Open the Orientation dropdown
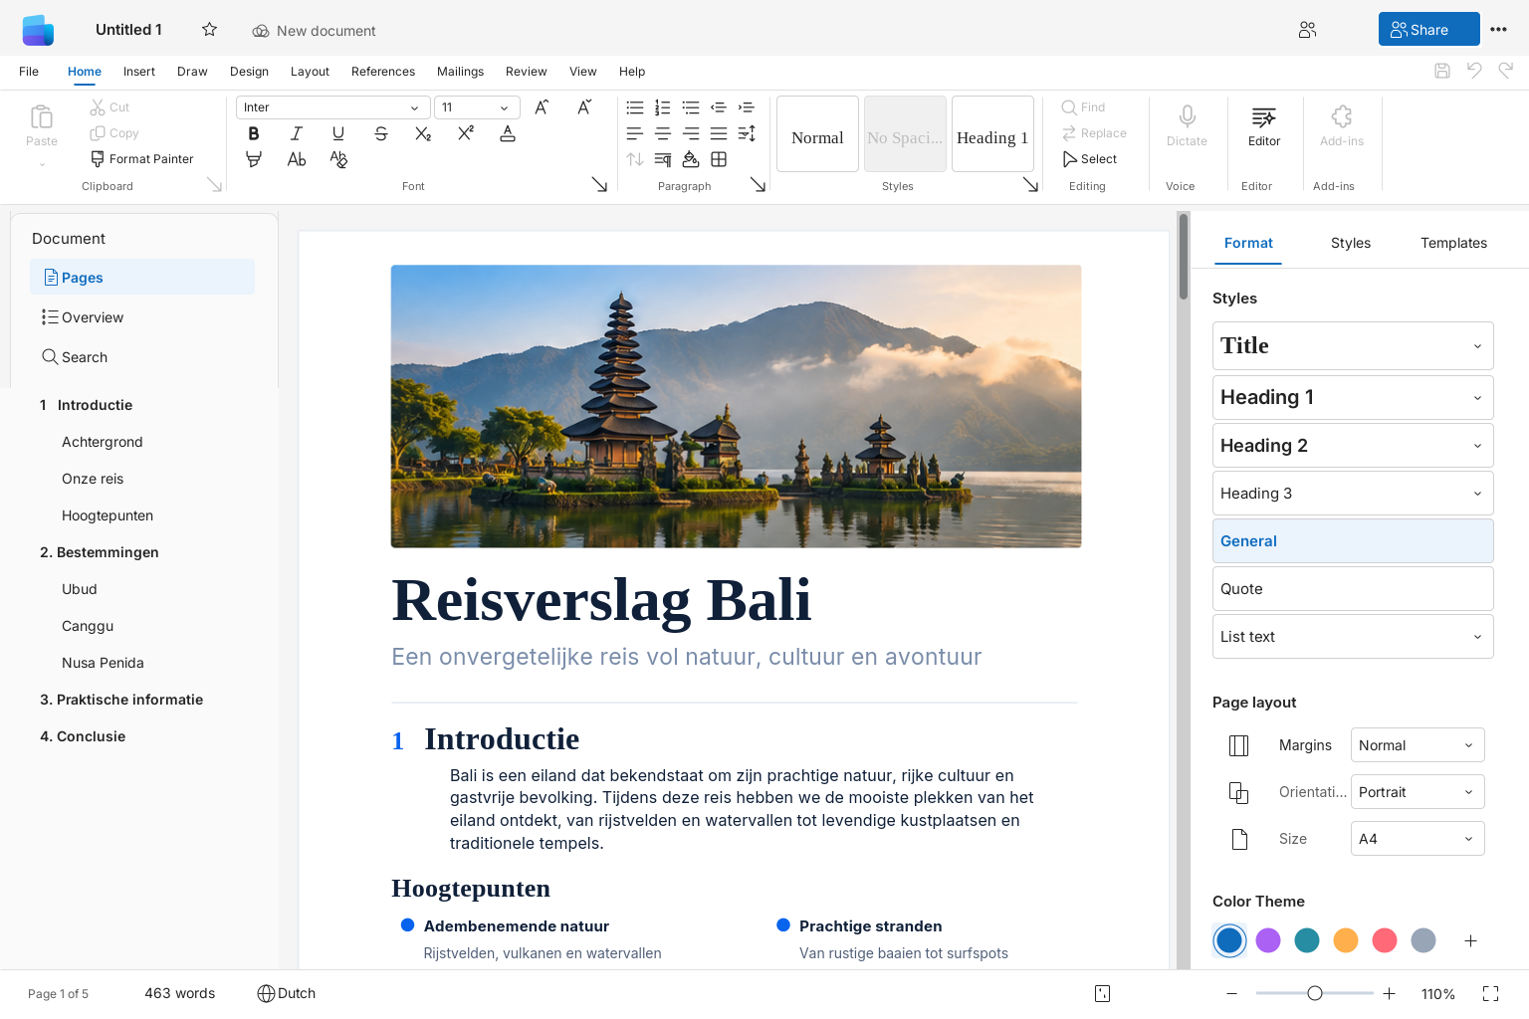 coord(1418,792)
